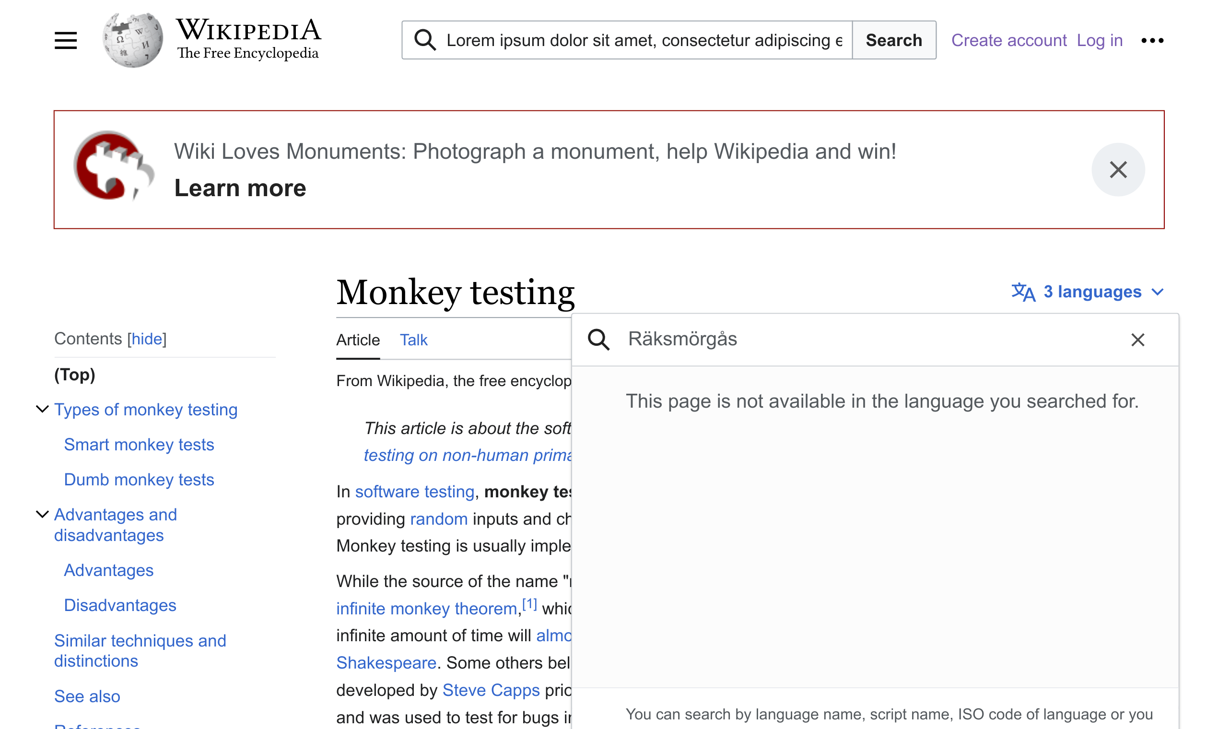Open the software testing link
Viewport: 1218px width, 729px height.
[414, 492]
